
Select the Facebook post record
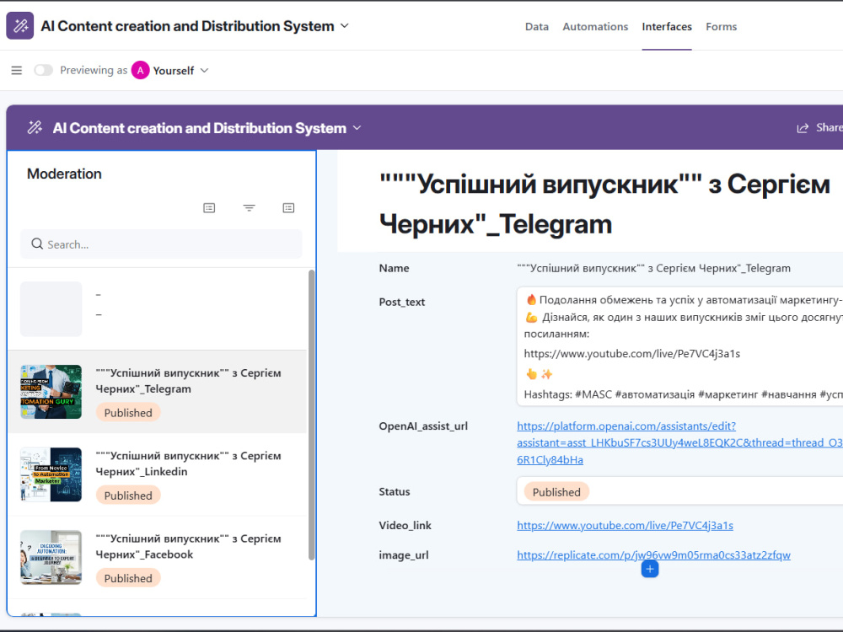pyautogui.click(x=158, y=557)
